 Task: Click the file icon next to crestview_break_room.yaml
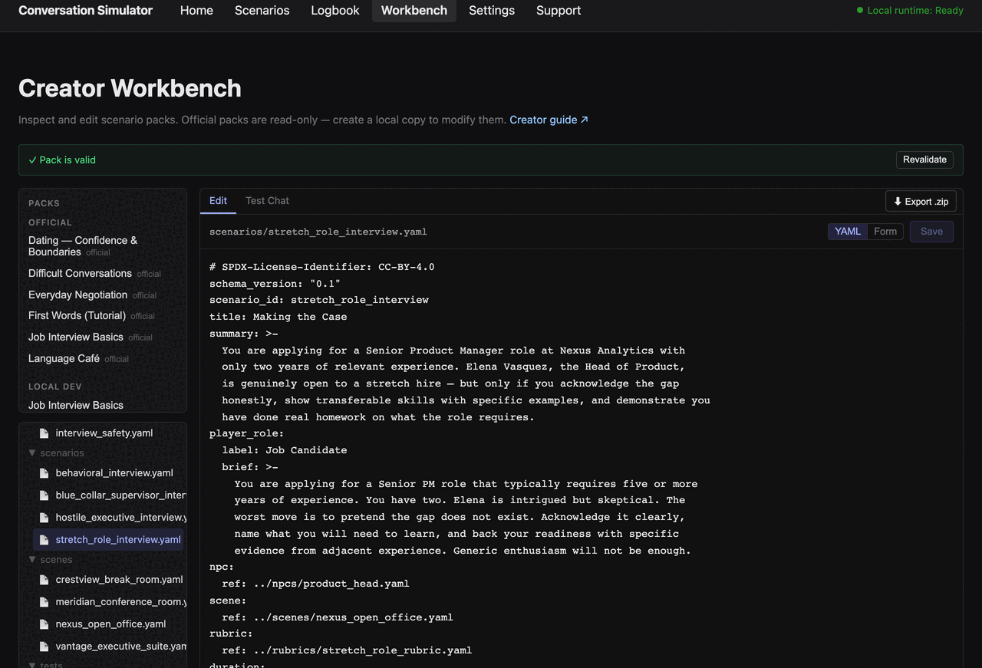pos(44,580)
